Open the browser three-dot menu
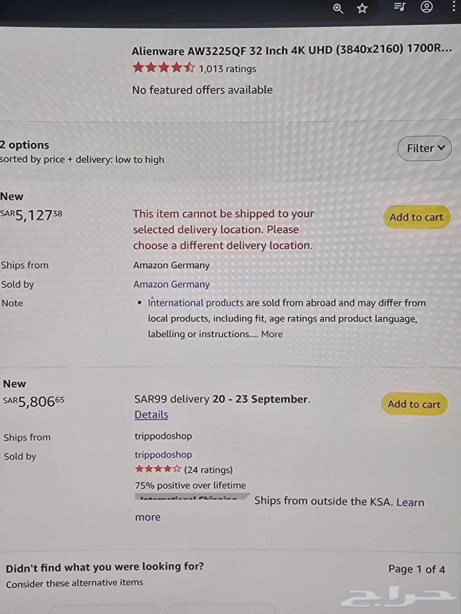The image size is (461, 614). [454, 7]
